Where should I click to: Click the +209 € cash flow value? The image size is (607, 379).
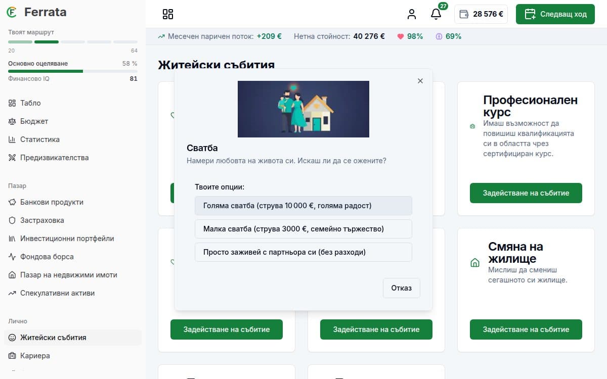269,36
